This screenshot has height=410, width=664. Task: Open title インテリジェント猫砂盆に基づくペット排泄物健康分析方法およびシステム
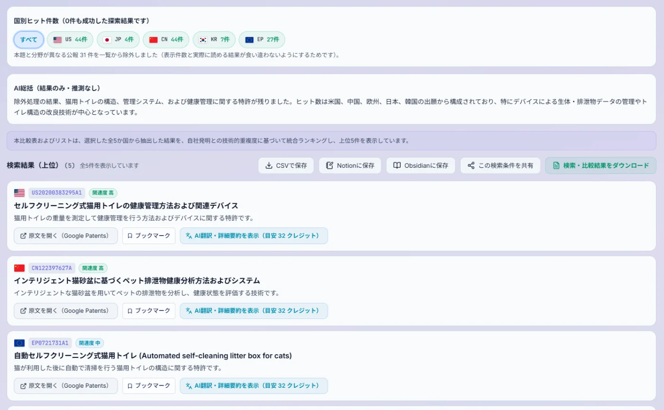pos(137,281)
